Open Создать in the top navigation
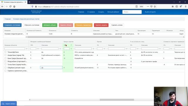This screenshot has width=188, height=106. coord(101,12)
